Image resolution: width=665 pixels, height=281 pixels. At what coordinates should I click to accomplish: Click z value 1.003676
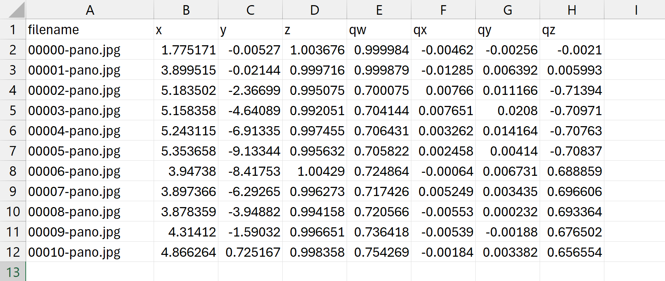tap(315, 49)
